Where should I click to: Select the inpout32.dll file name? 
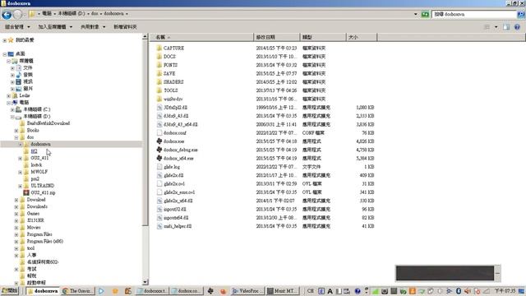176,209
